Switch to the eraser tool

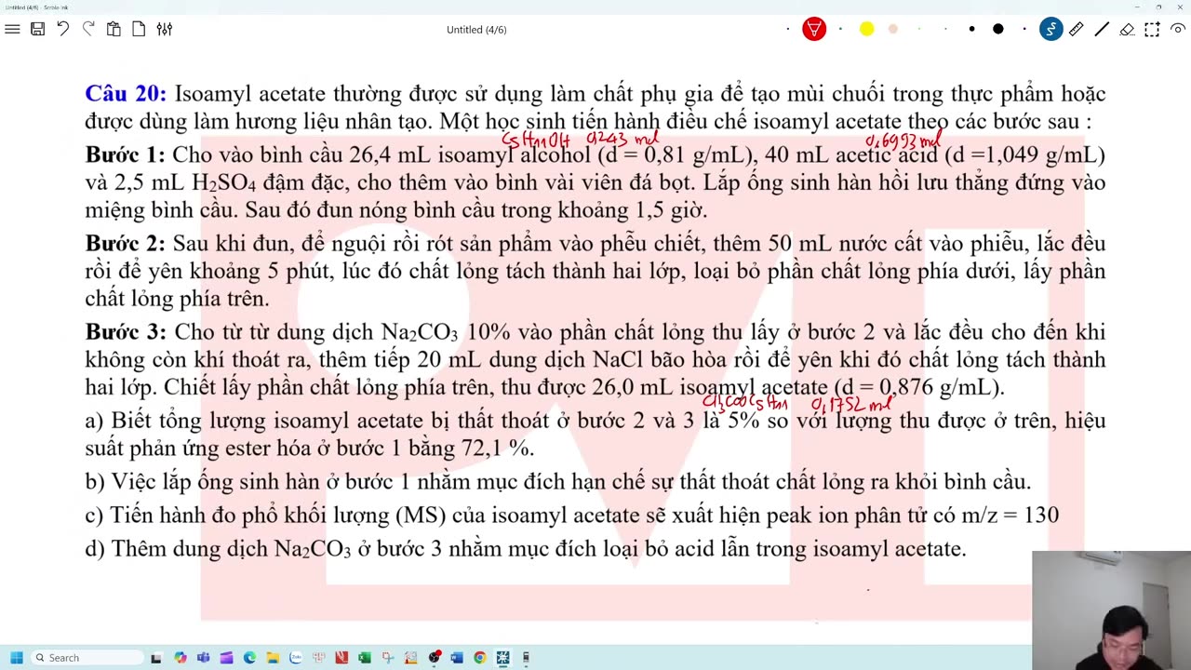1127,29
